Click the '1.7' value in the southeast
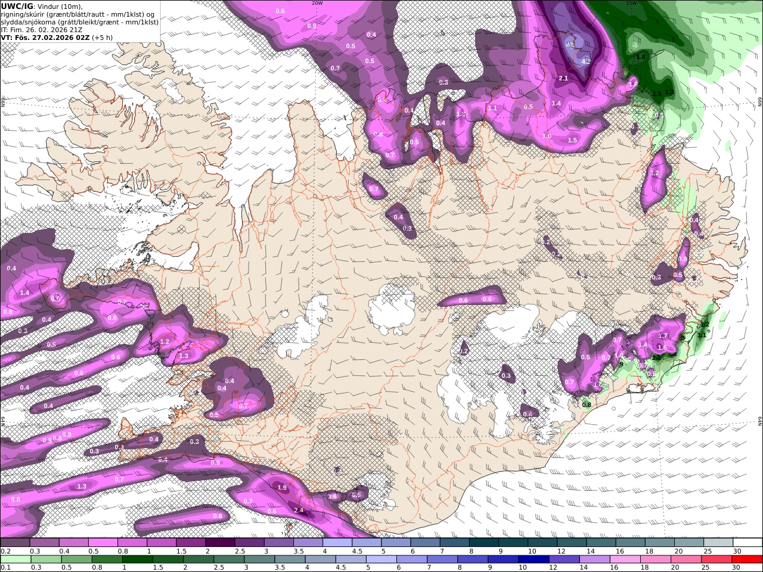This screenshot has width=763, height=572. 663,336
